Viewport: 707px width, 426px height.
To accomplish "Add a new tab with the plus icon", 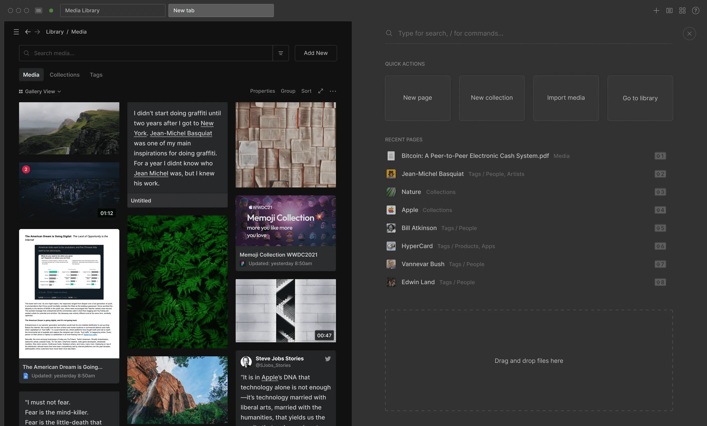I will pyautogui.click(x=656, y=11).
